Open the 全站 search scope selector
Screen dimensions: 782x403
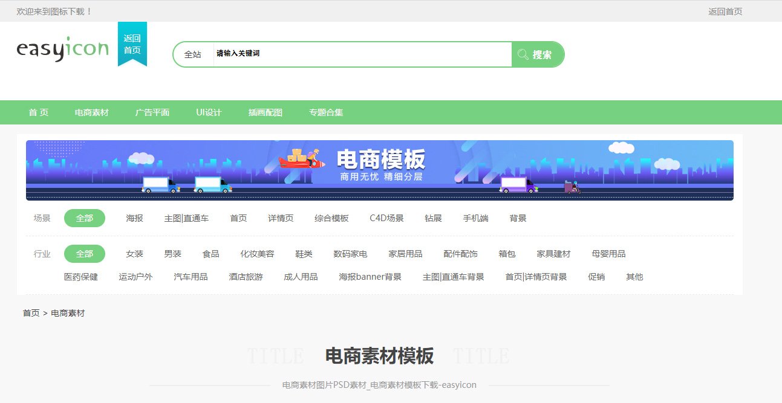[x=193, y=54]
